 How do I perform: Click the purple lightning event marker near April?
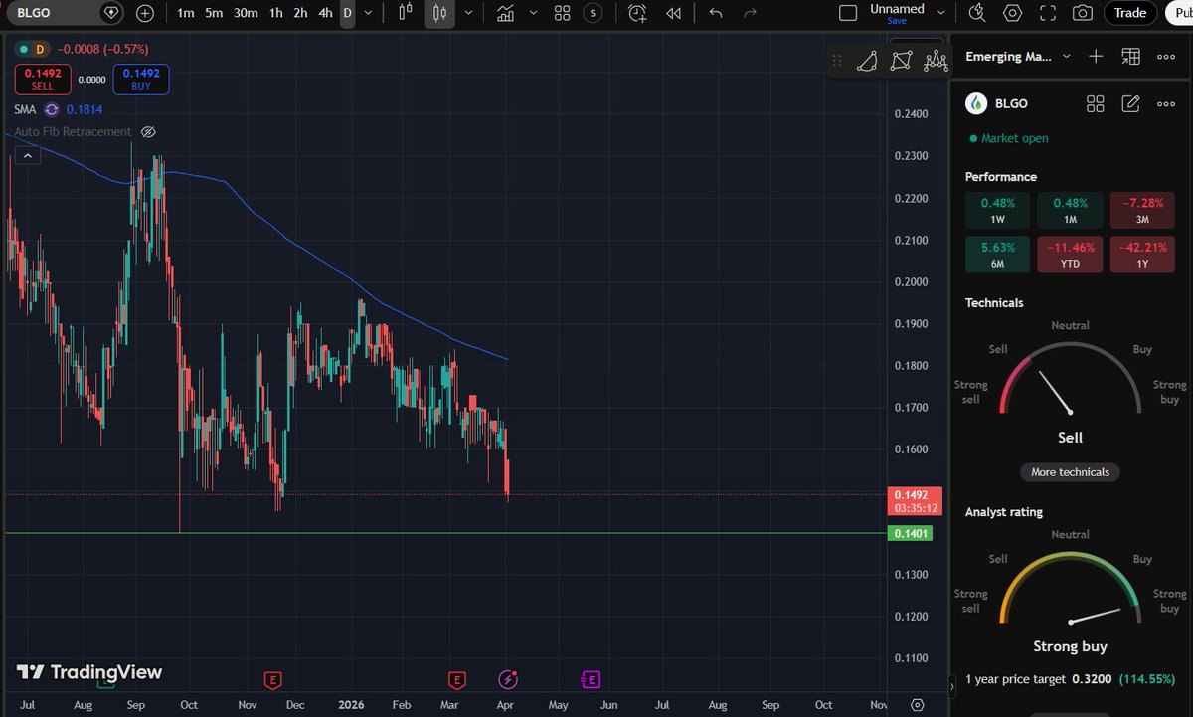point(508,680)
